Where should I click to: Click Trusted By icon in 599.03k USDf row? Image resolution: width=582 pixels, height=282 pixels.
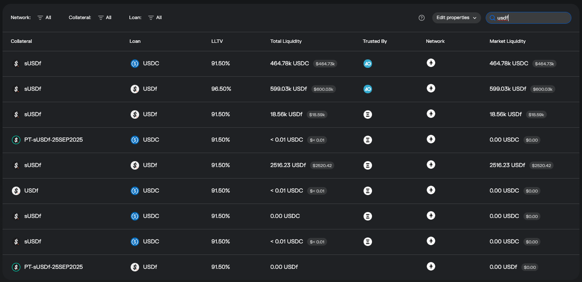368,89
